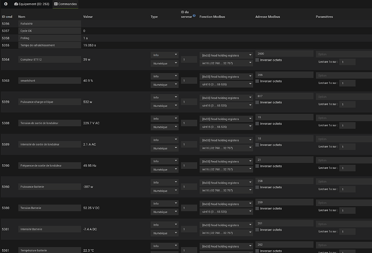Screen dimensions: 372x253
Task: Click the Lecture 1x sur field for Puissance charge critique
Action: (347, 104)
